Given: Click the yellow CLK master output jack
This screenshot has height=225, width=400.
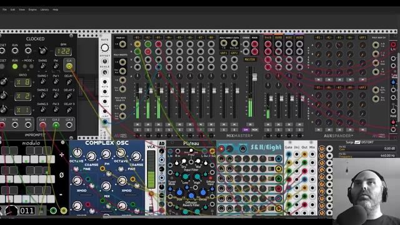Looking at the screenshot, I should coord(69,66).
